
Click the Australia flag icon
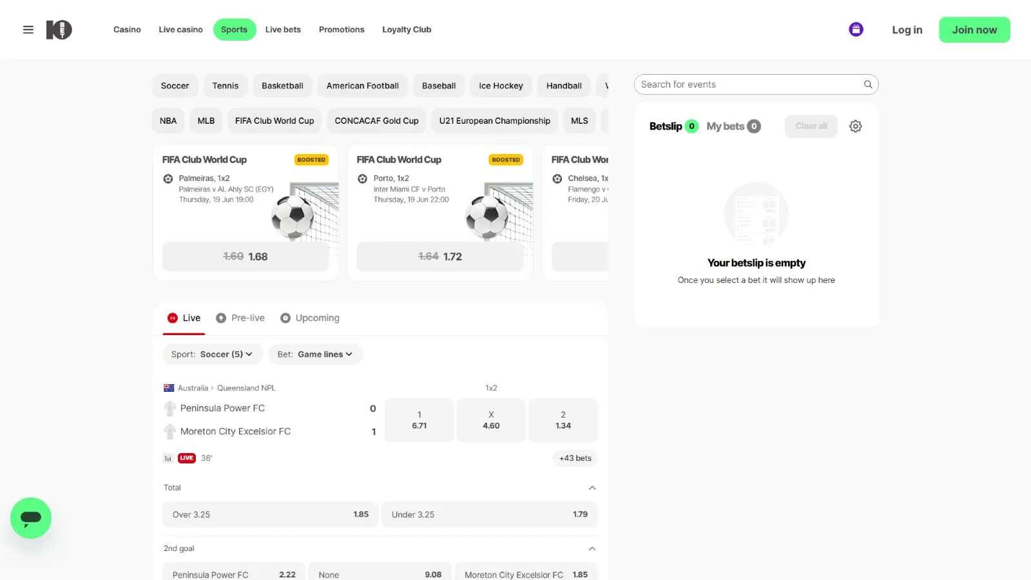169,388
